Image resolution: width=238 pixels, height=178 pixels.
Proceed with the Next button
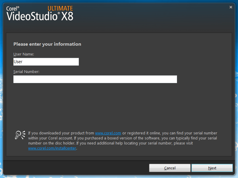(212, 168)
